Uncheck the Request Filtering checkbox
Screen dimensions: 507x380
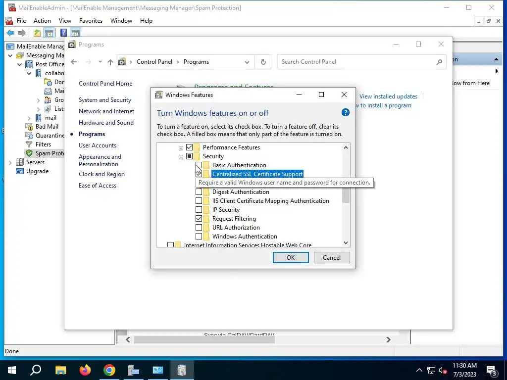pos(199,218)
